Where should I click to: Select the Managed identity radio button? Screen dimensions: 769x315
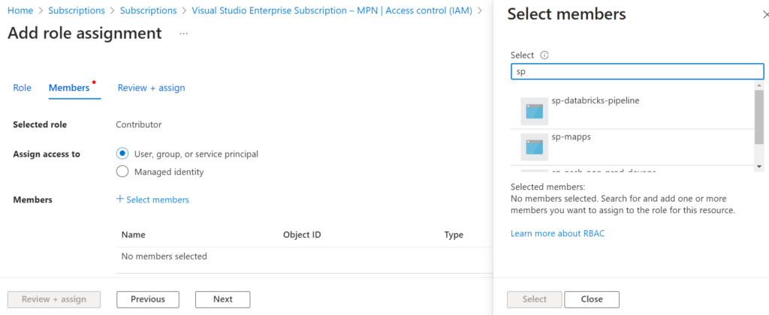coord(122,172)
